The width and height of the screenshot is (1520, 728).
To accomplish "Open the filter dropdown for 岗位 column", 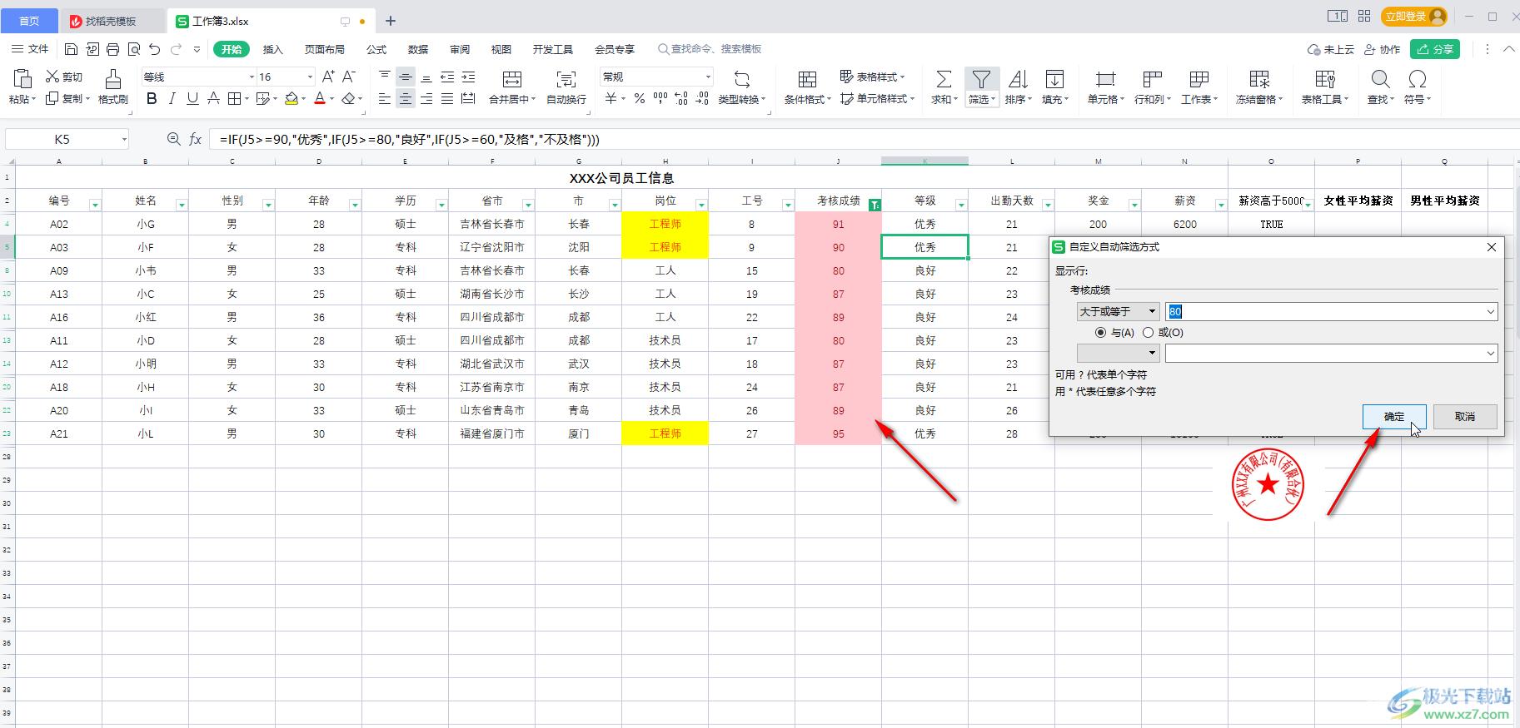I will tap(700, 205).
